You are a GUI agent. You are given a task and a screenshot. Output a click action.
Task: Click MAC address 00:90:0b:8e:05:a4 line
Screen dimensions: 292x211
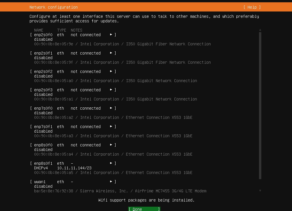click(113, 154)
